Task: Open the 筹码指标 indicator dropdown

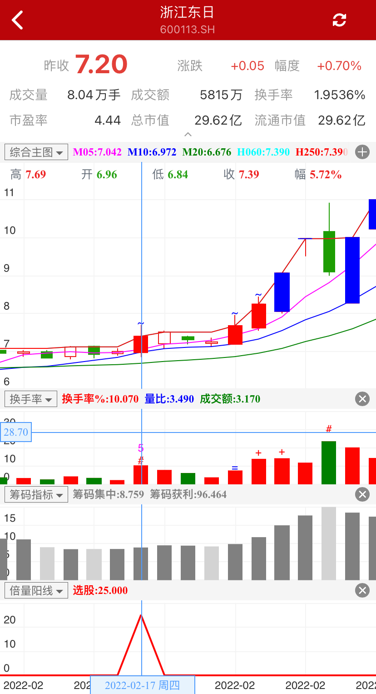Action: 36,494
